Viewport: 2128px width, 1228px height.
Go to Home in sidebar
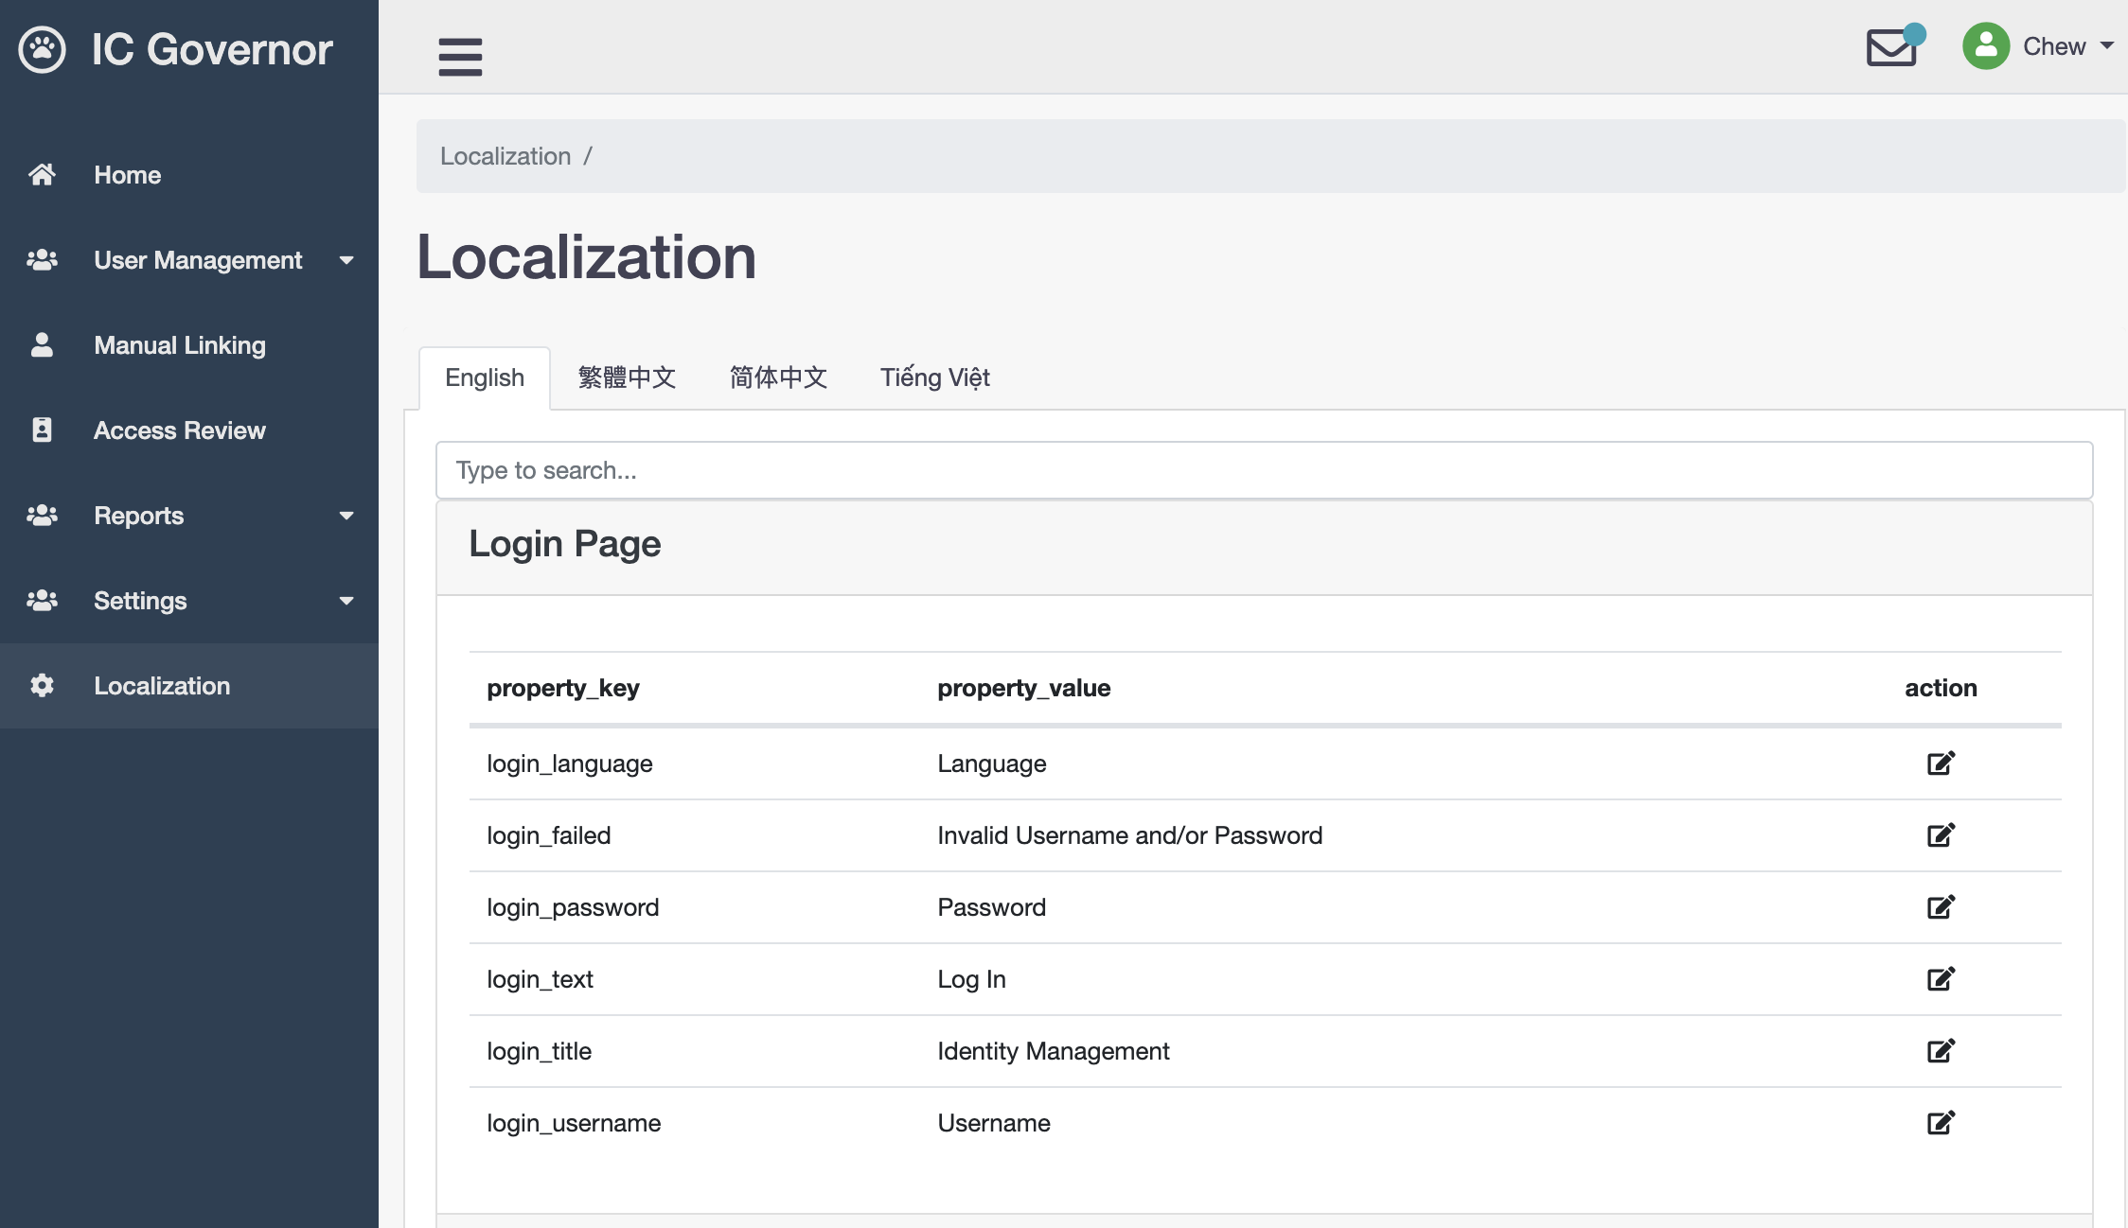[127, 175]
